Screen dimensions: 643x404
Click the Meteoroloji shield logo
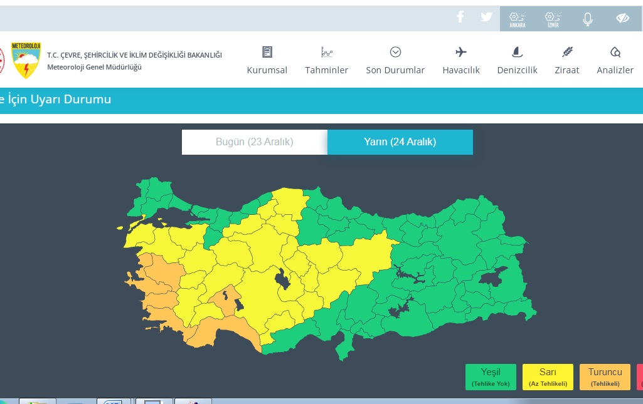[26, 61]
